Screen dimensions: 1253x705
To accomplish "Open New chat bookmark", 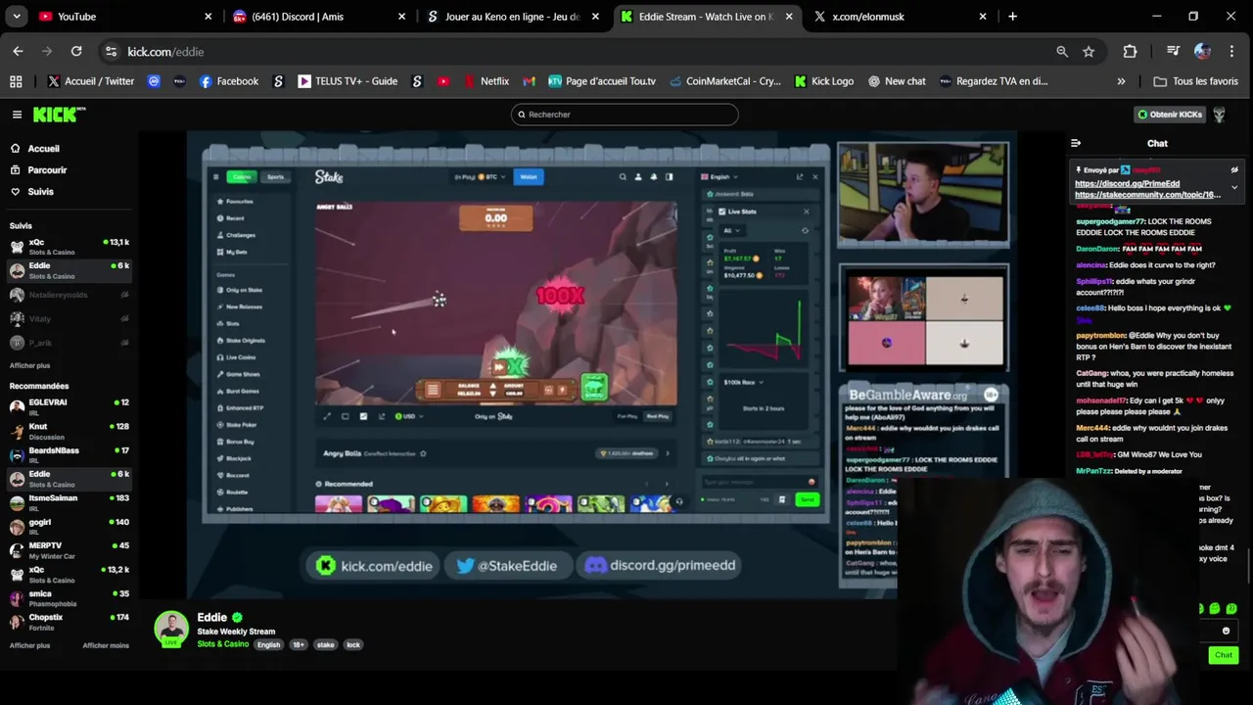I will click(x=896, y=81).
